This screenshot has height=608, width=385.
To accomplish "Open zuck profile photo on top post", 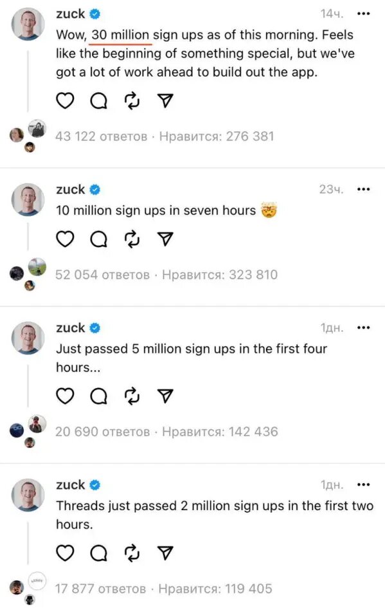I will coord(28,24).
